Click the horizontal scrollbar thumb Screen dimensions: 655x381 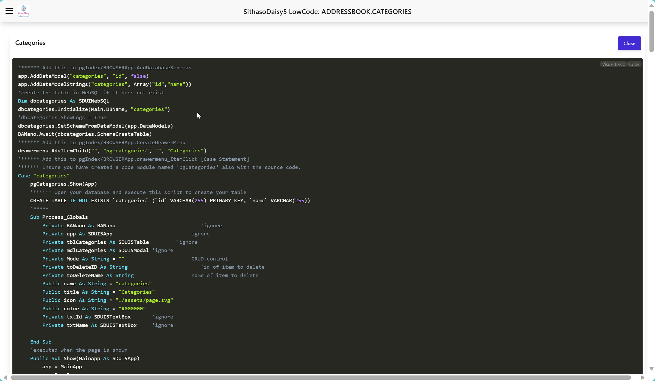coord(320,378)
